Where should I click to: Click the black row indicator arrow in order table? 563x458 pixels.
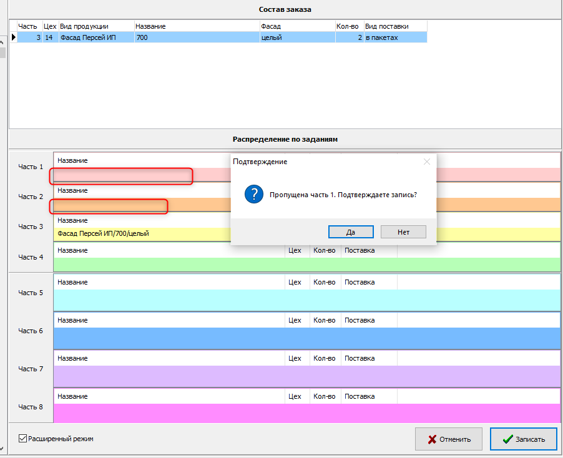point(12,37)
